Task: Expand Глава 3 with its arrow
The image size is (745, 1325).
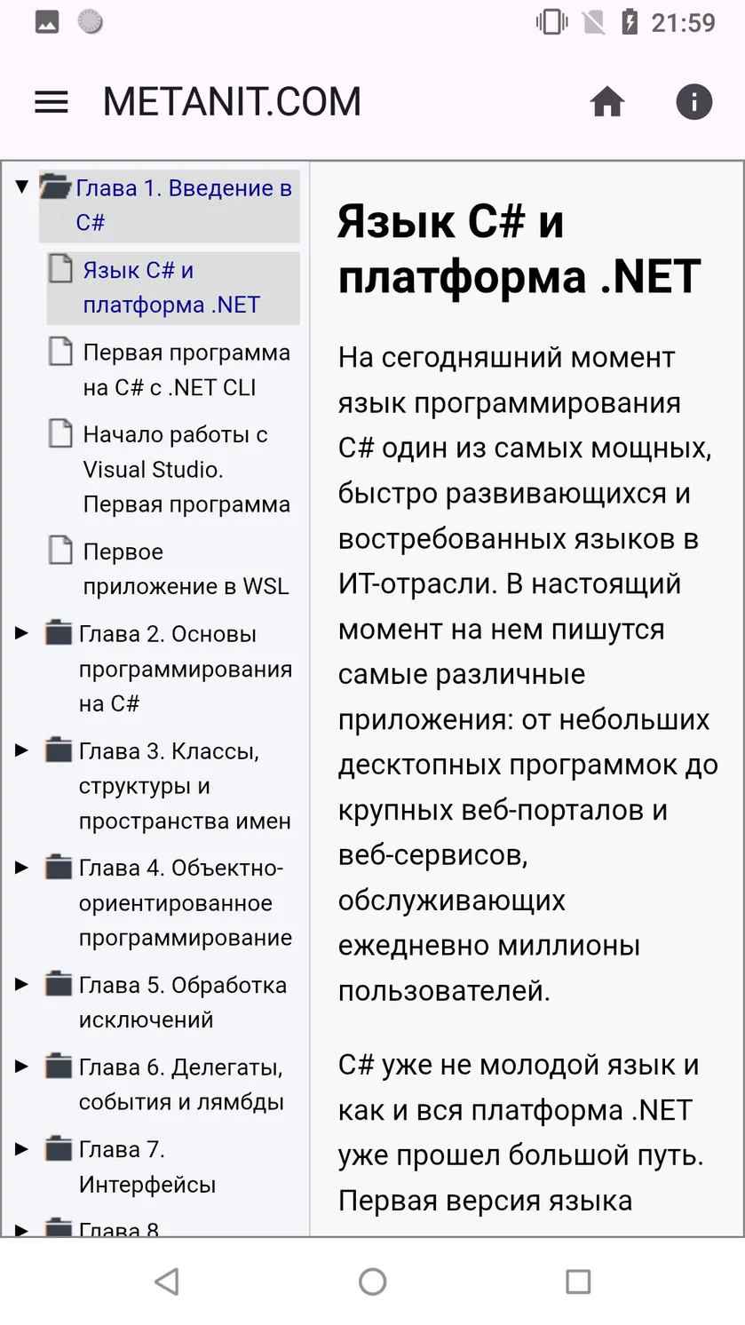Action: click(22, 750)
